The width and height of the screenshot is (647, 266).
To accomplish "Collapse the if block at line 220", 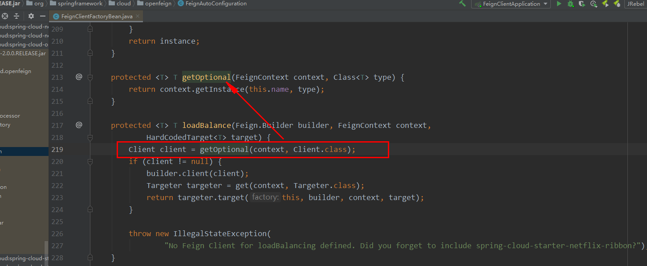I will tap(90, 161).
